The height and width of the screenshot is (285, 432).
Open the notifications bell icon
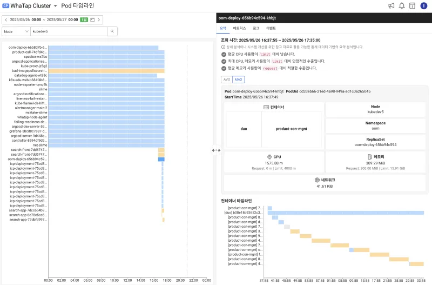tap(402, 6)
